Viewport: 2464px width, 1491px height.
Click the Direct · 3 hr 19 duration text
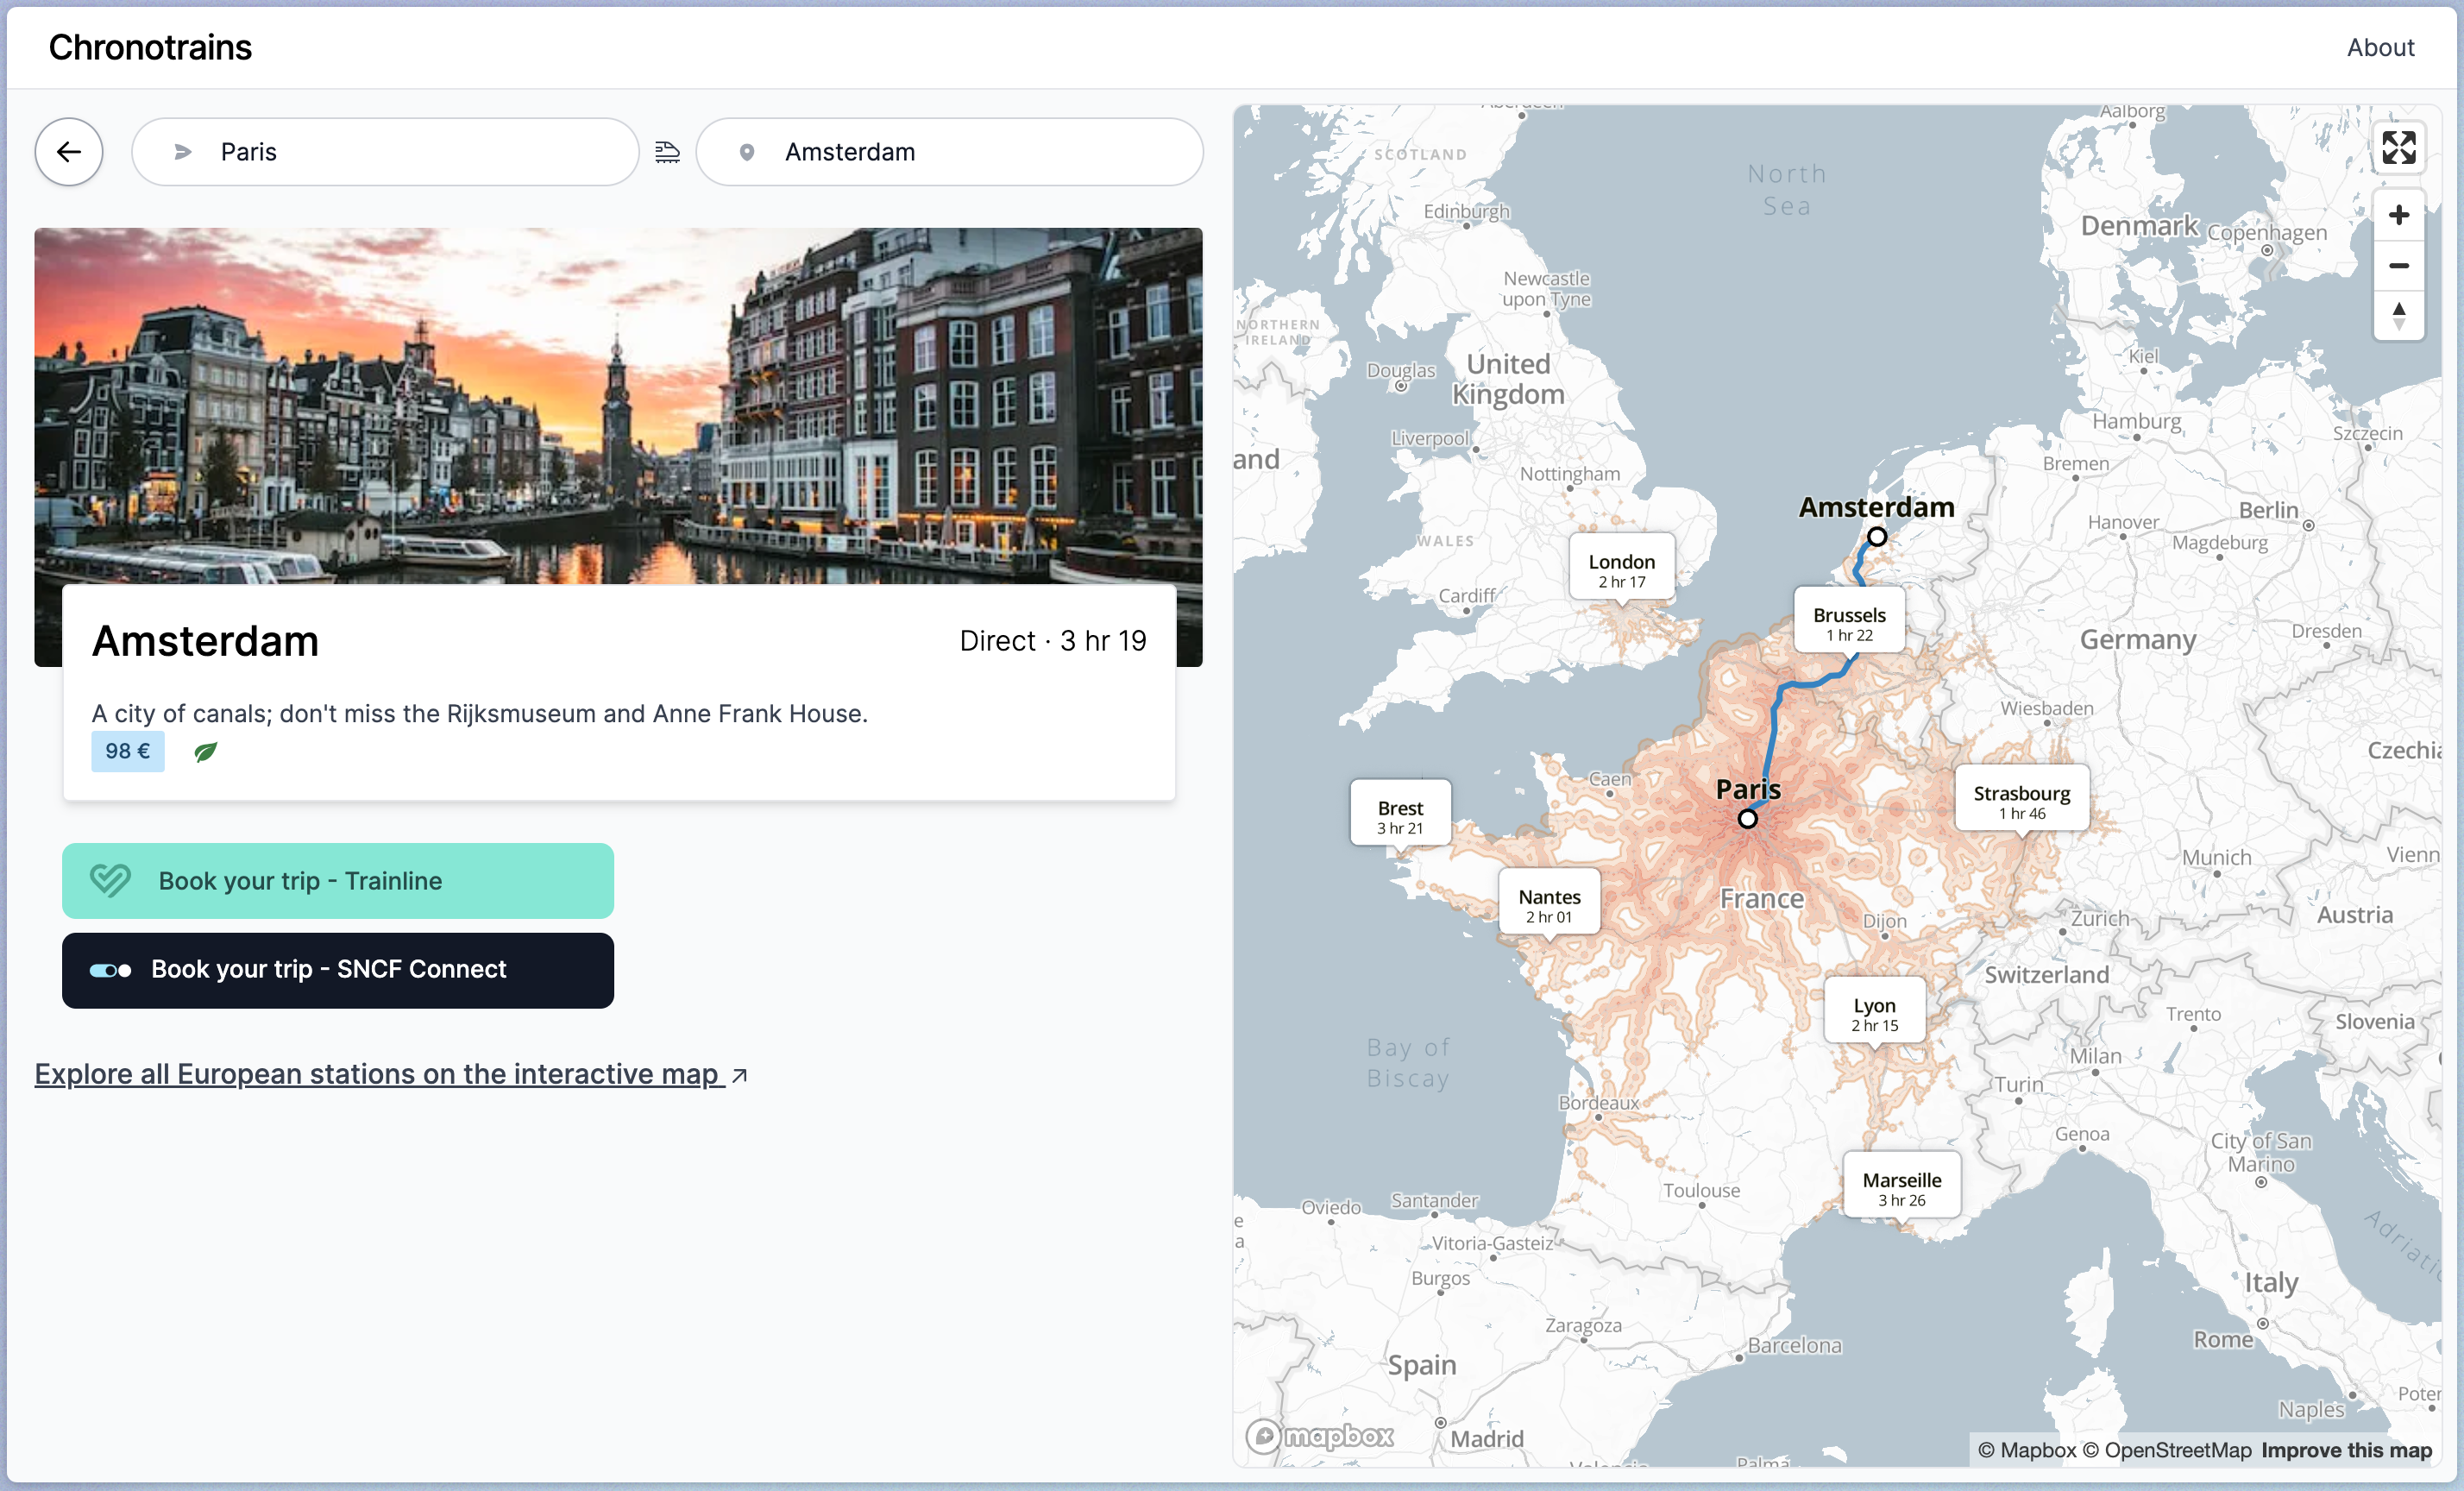[x=1053, y=640]
